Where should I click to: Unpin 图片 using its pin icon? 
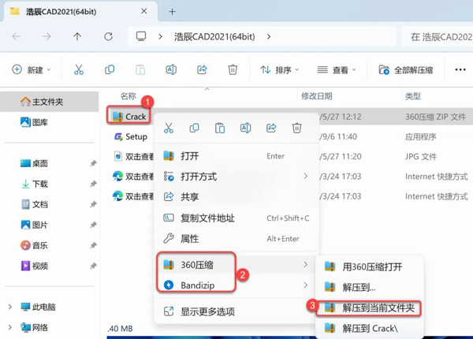[x=93, y=225]
